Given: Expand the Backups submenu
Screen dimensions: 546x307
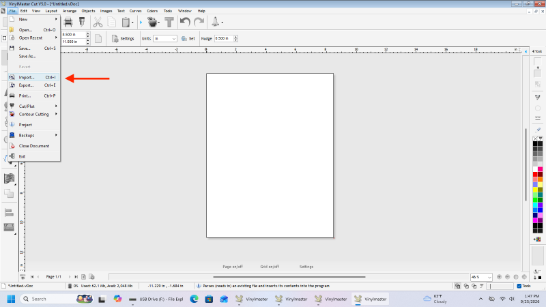Looking at the screenshot, I should (33, 135).
